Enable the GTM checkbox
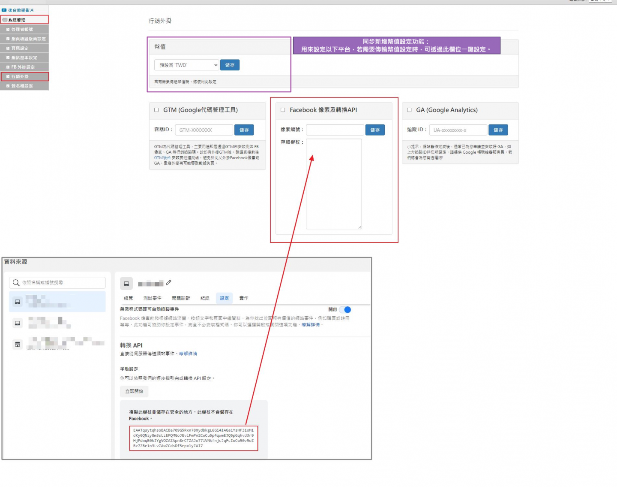This screenshot has width=617, height=487. tap(156, 110)
